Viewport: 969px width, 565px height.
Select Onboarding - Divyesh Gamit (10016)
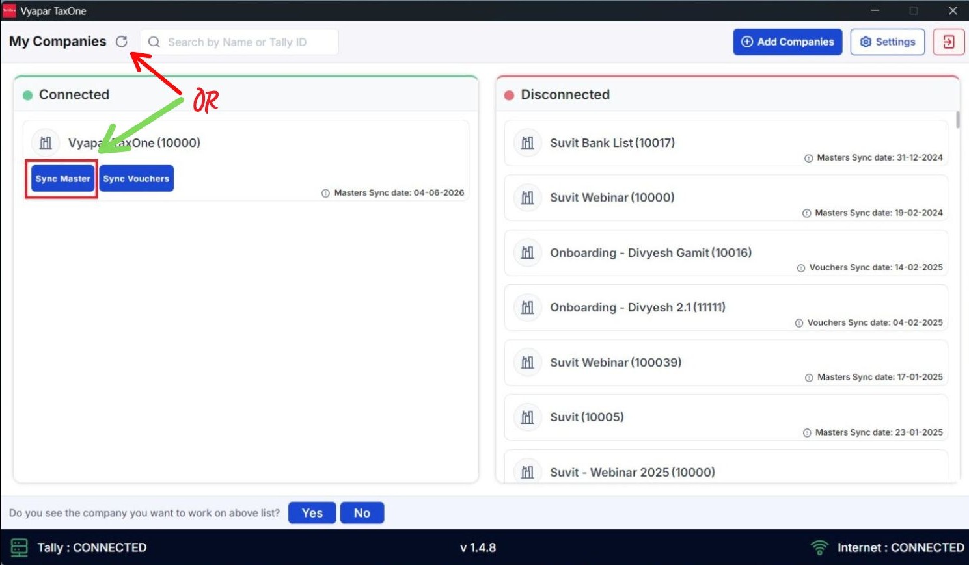pos(726,253)
